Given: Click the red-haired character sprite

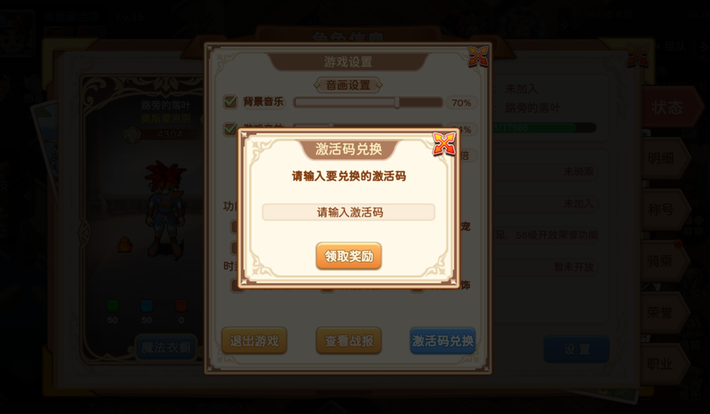Looking at the screenshot, I should [166, 208].
